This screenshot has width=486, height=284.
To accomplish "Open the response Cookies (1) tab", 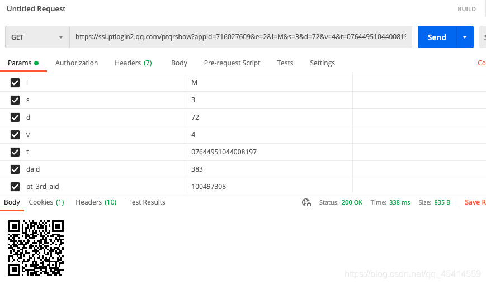I will [x=46, y=202].
